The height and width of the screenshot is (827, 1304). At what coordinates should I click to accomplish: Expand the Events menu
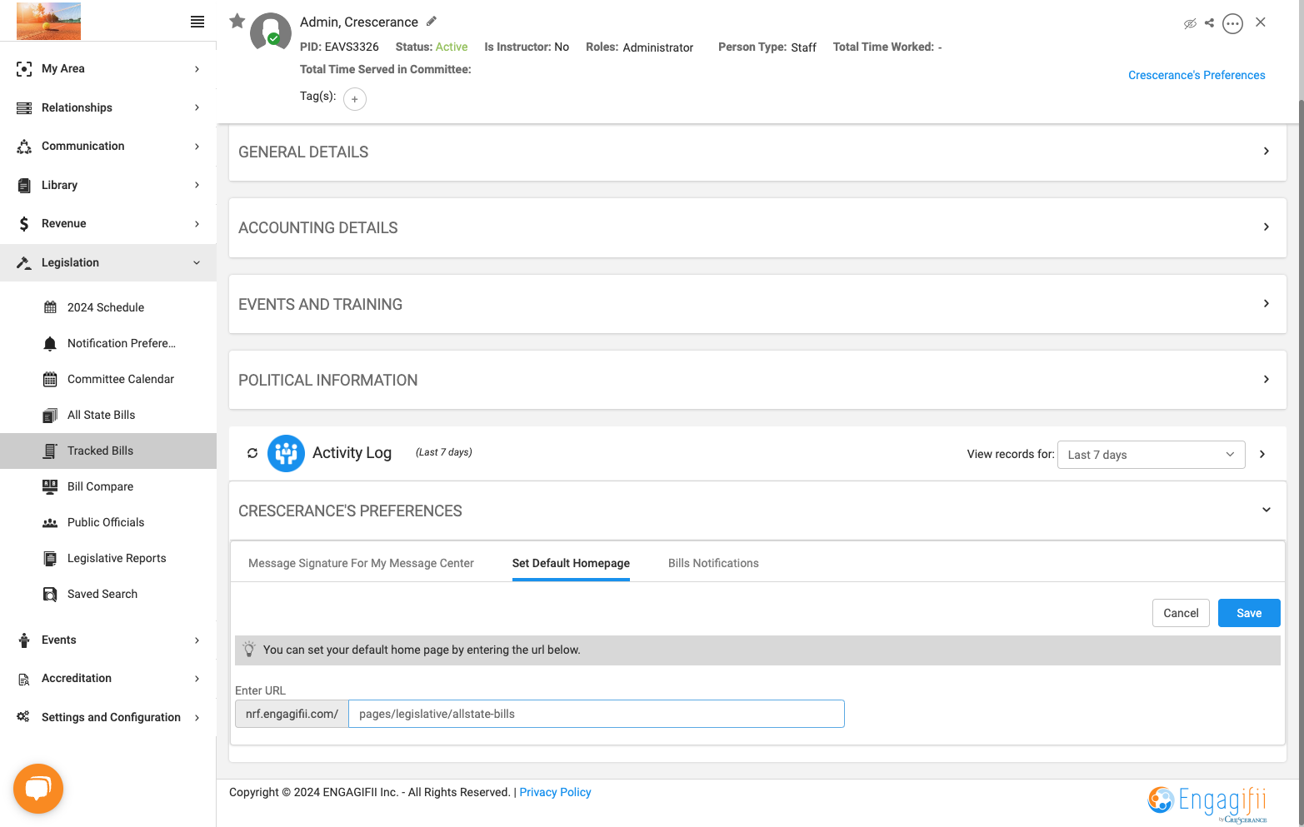pos(108,640)
